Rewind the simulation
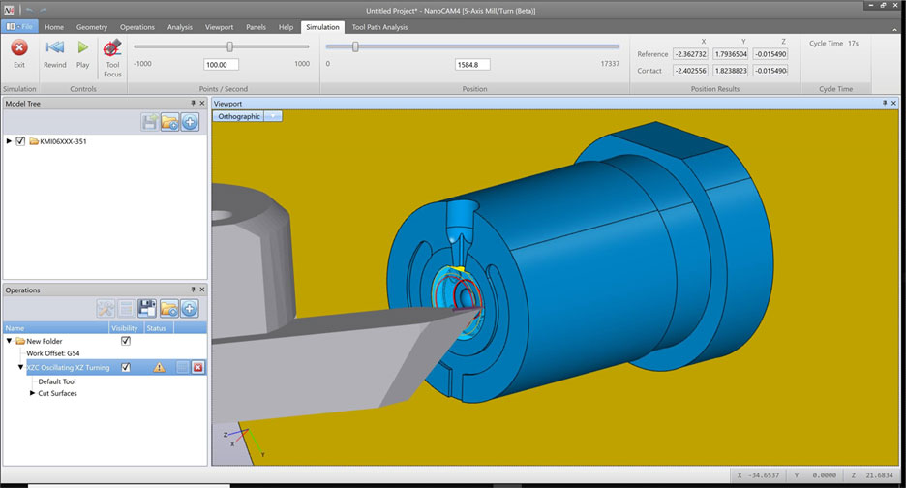Viewport: 906px width, 488px height. [x=55, y=48]
